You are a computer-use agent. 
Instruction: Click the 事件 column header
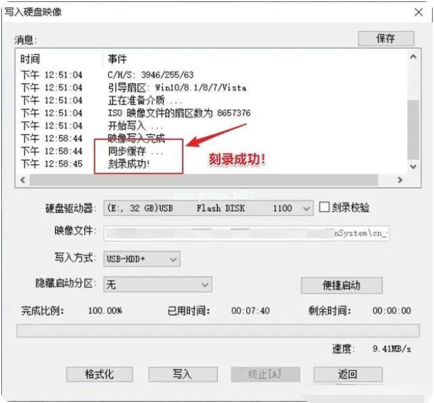(x=118, y=59)
